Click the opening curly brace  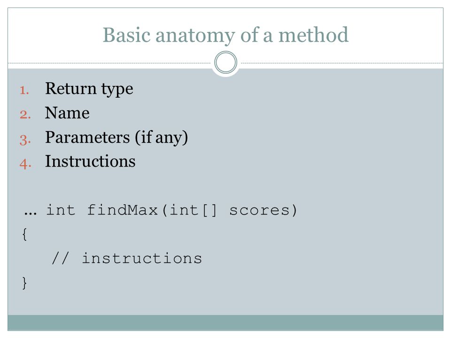pyautogui.click(x=25, y=234)
